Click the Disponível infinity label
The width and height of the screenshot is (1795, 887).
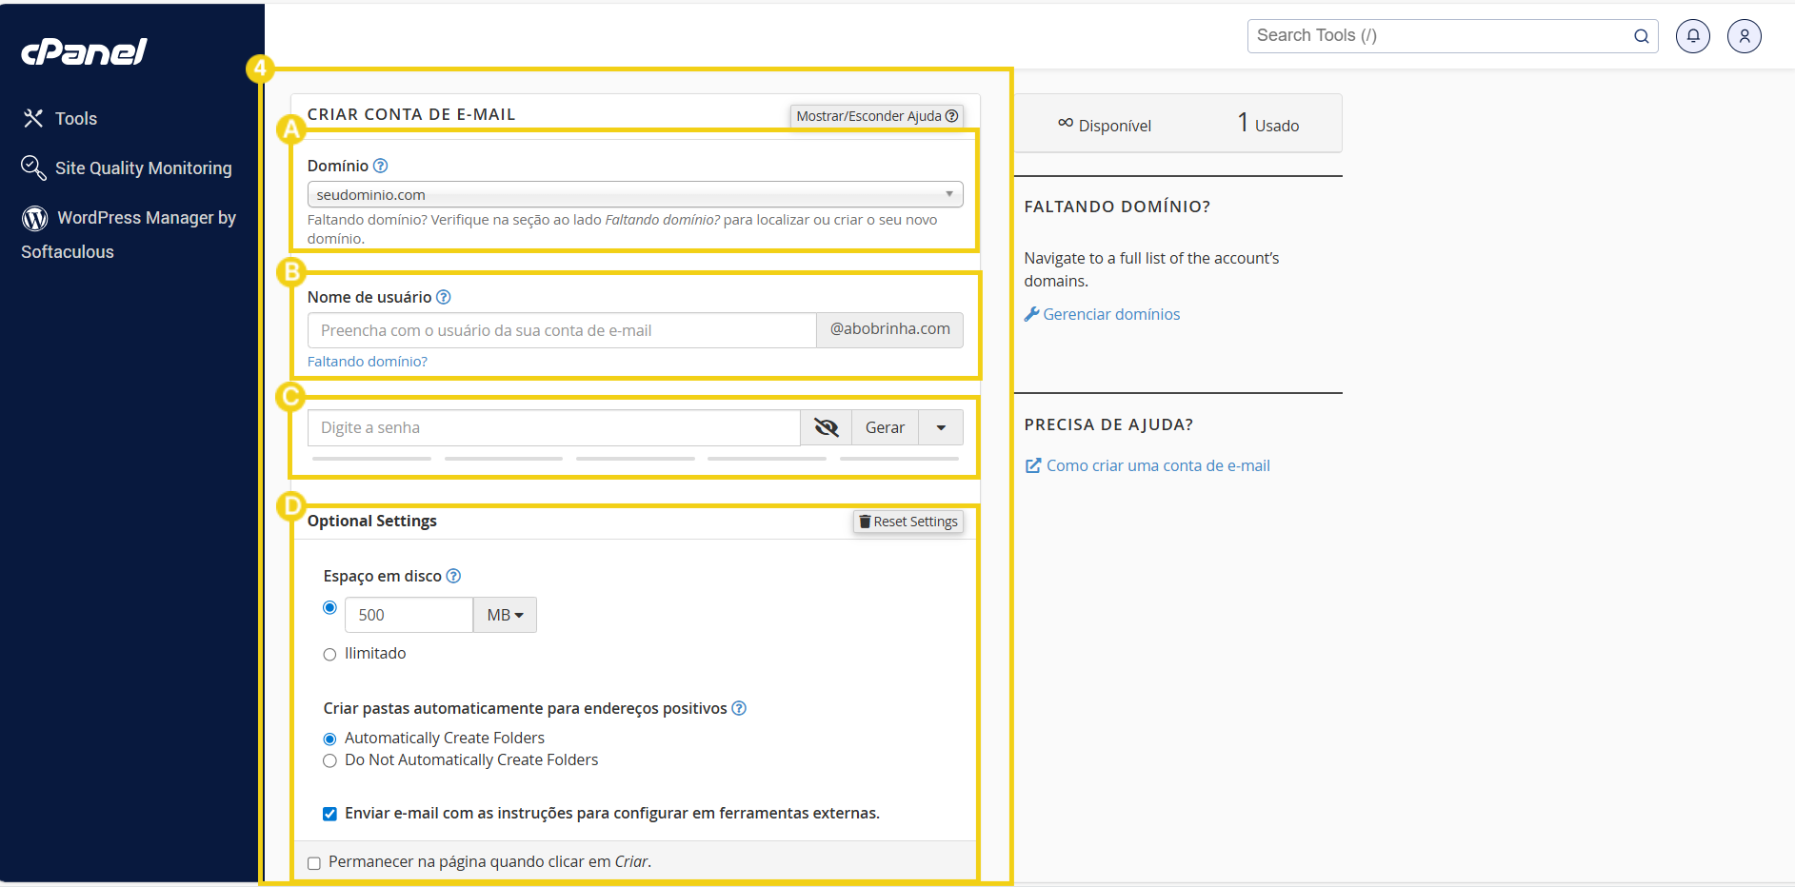[x=1105, y=125]
